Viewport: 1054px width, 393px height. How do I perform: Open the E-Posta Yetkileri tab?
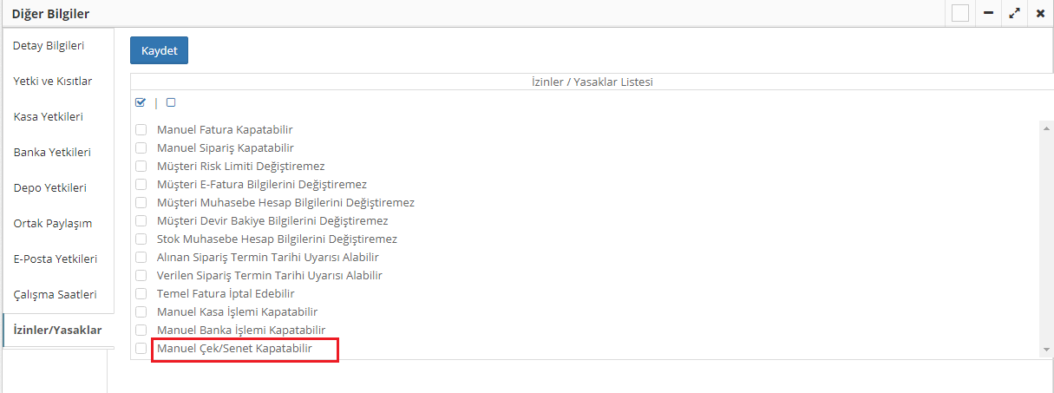pos(55,259)
